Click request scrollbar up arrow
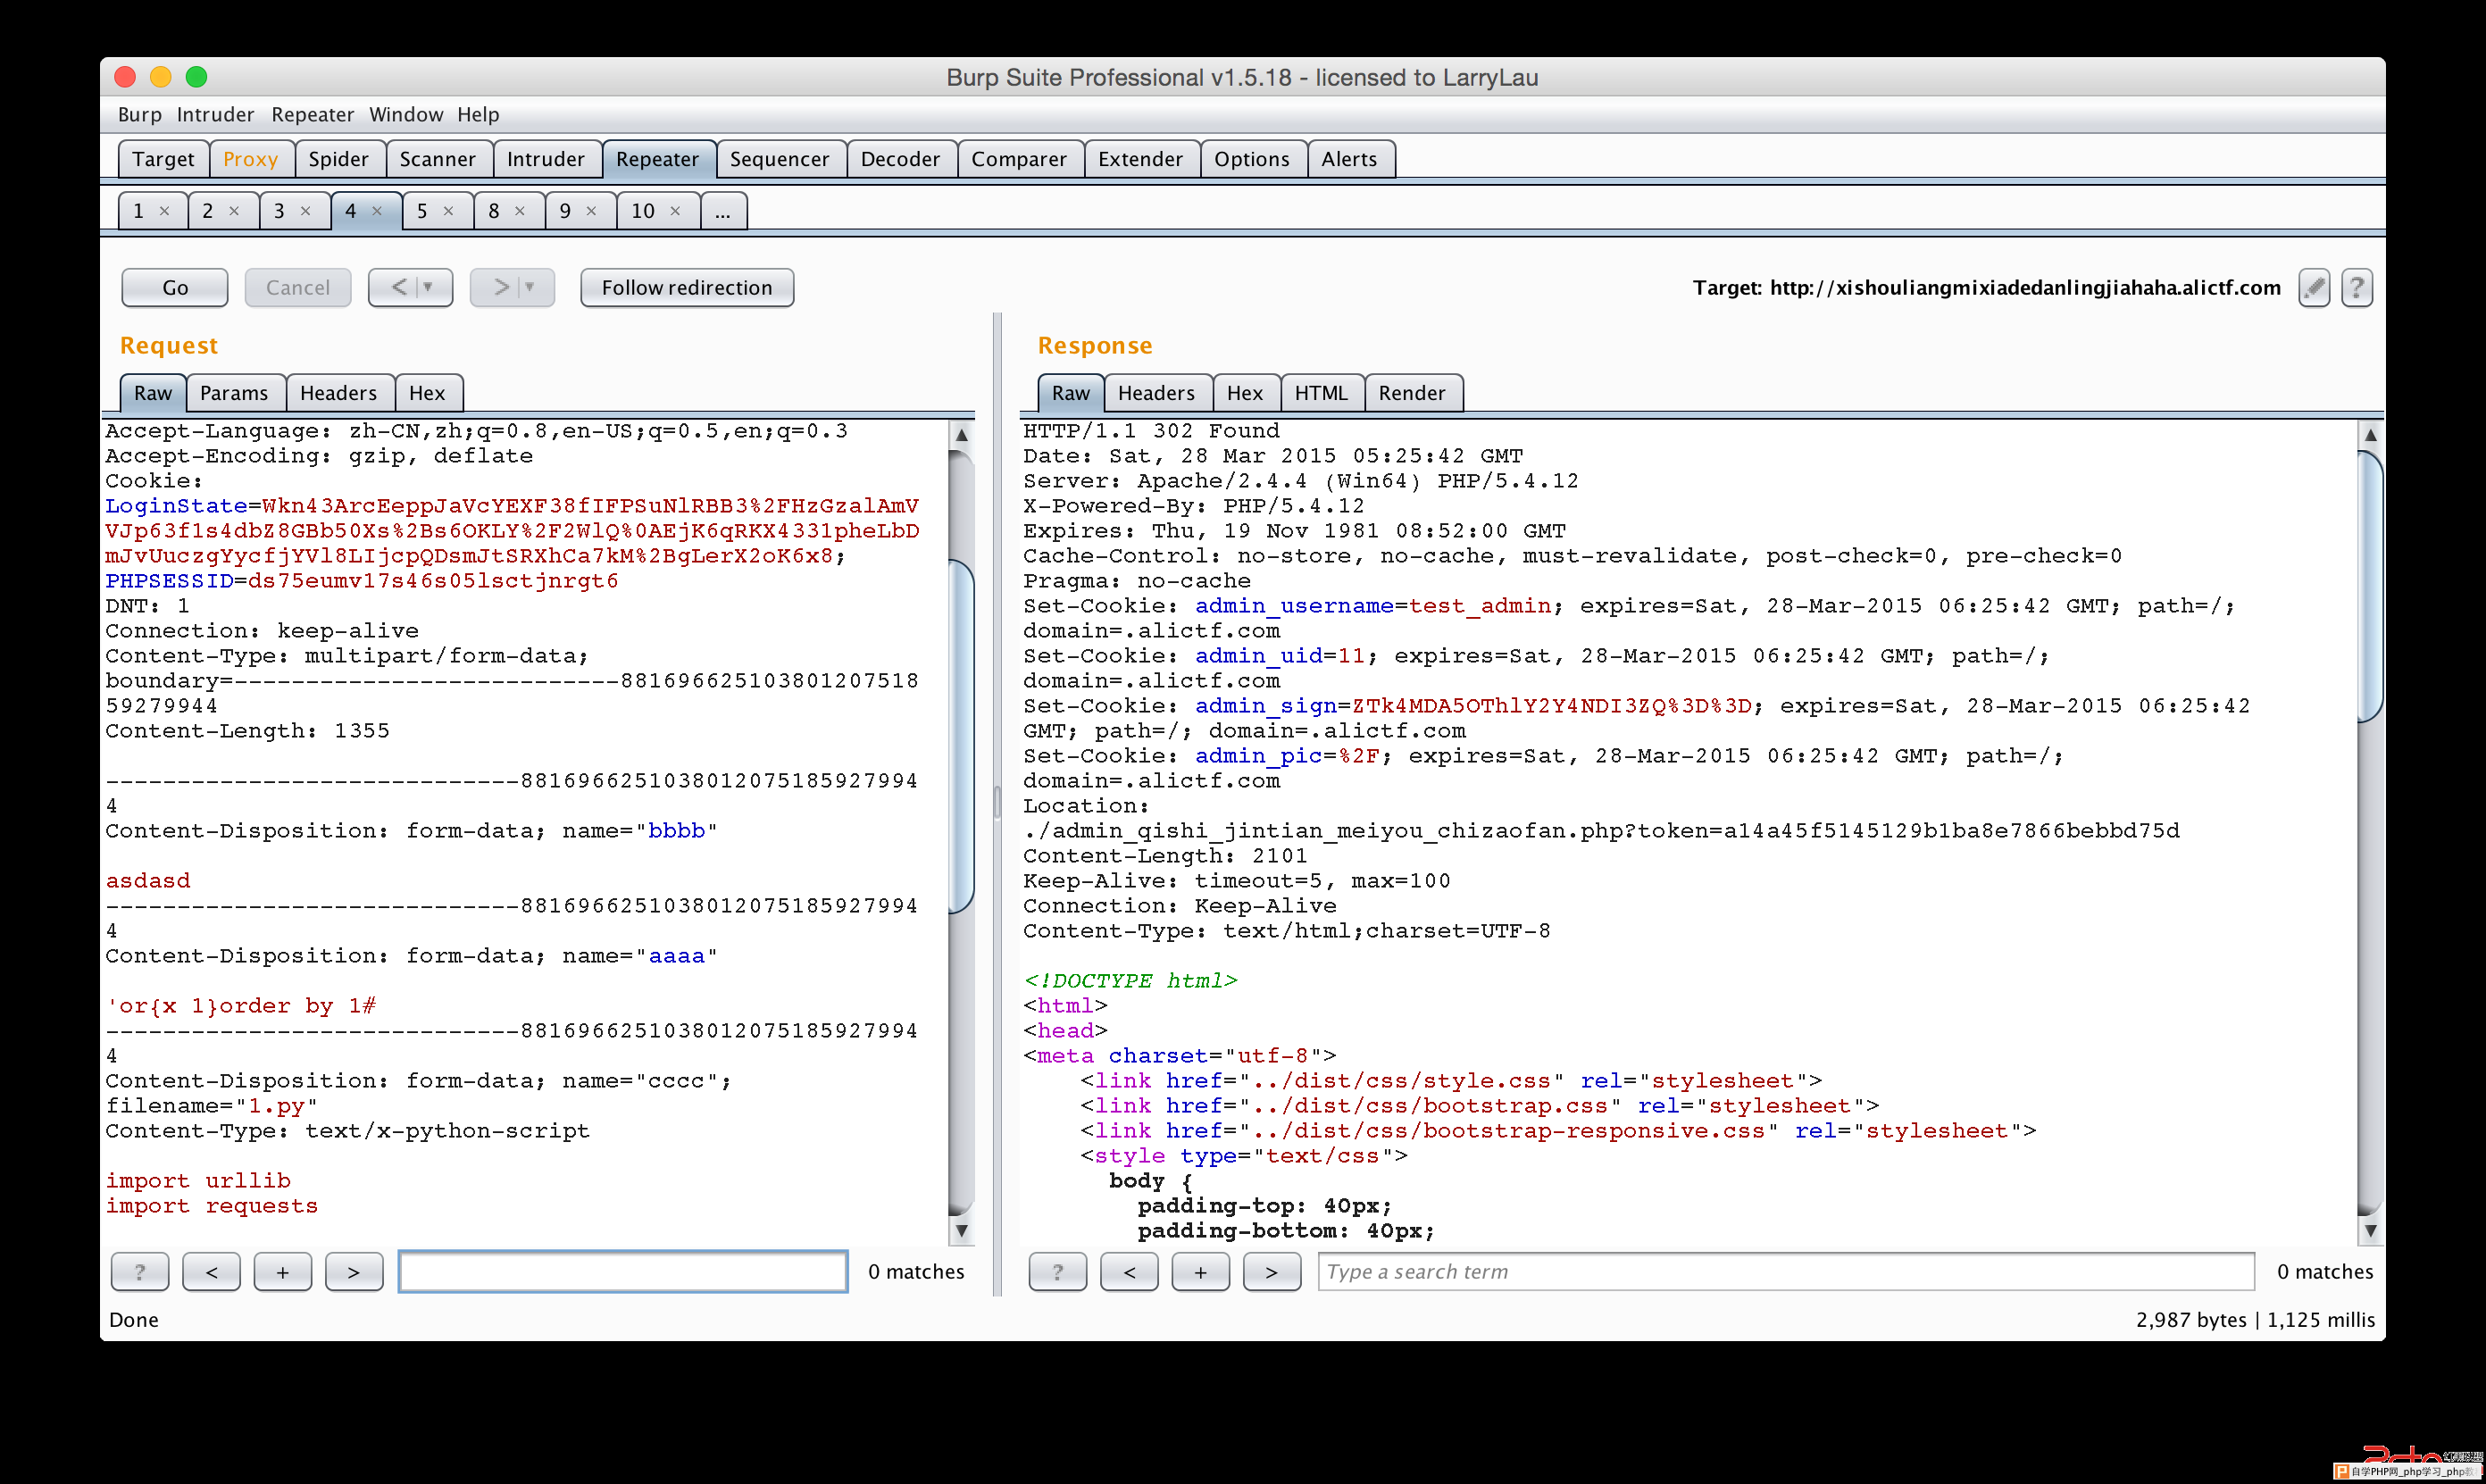Screen dimensions: 2486x1484 (x=961, y=435)
